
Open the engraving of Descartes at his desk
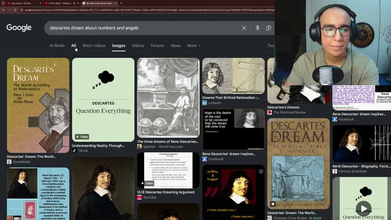tap(168, 98)
